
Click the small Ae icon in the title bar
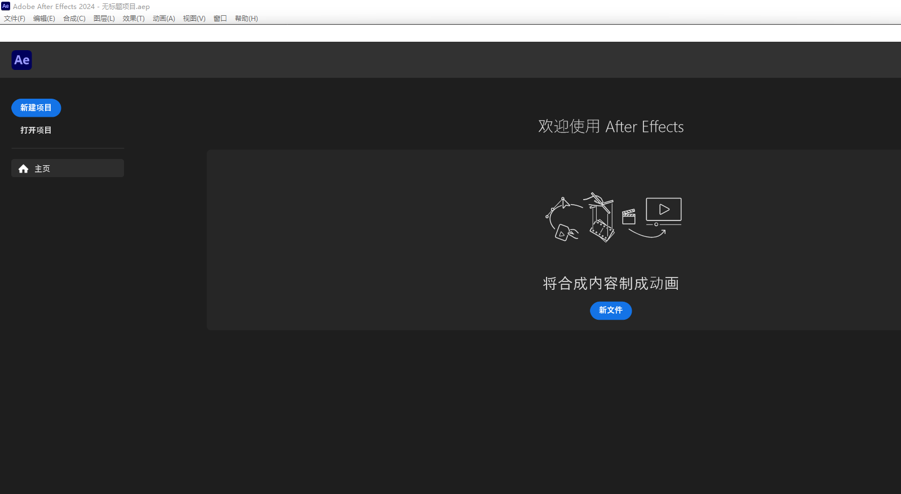coord(6,6)
